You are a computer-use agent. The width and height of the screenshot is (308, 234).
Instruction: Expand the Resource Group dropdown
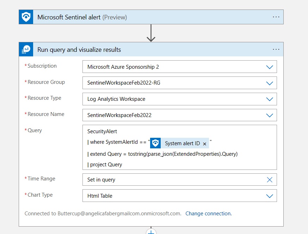(270, 83)
